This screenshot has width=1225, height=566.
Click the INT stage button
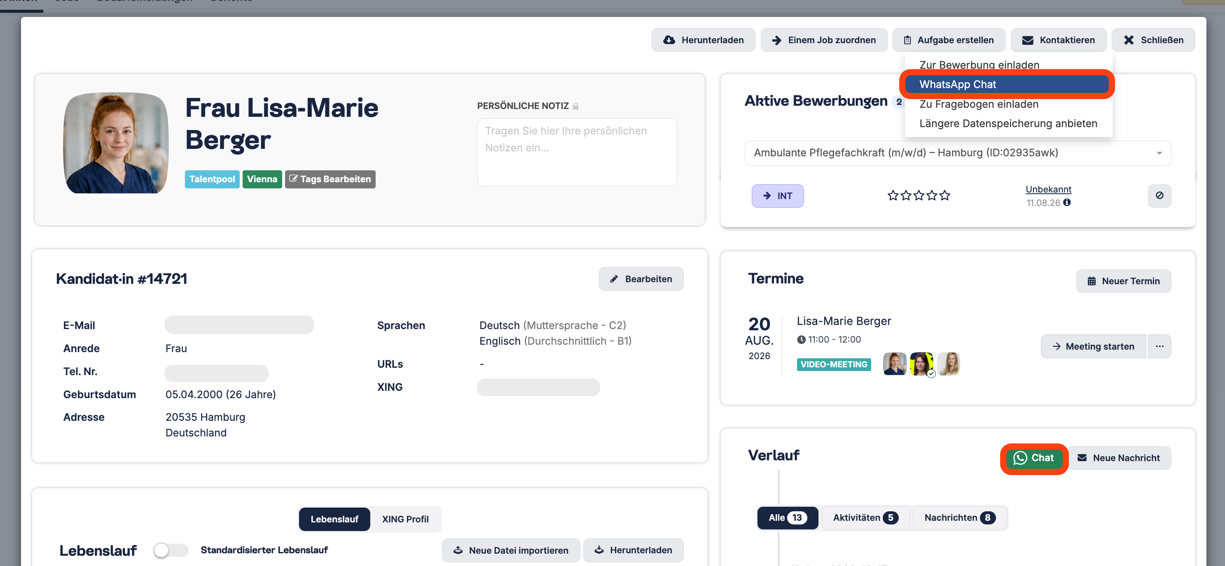tap(778, 196)
